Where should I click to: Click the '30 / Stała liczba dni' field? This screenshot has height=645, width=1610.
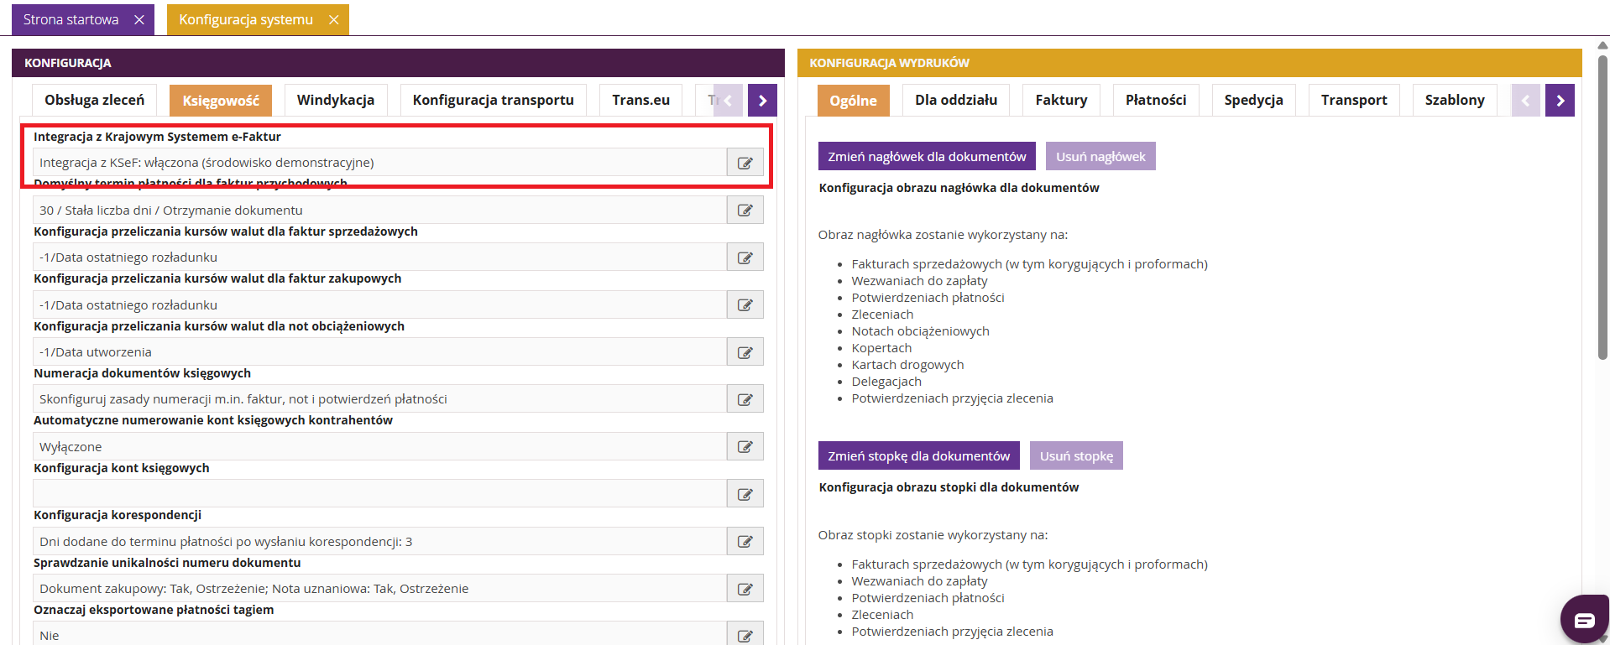(x=379, y=210)
